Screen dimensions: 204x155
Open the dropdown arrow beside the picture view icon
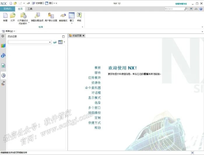point(64,42)
